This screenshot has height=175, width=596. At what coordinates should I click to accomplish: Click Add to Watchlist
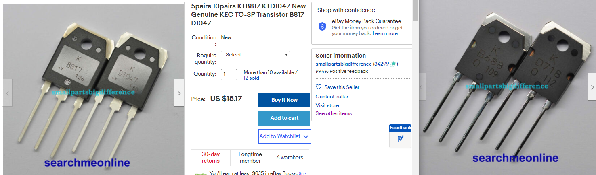click(x=279, y=136)
